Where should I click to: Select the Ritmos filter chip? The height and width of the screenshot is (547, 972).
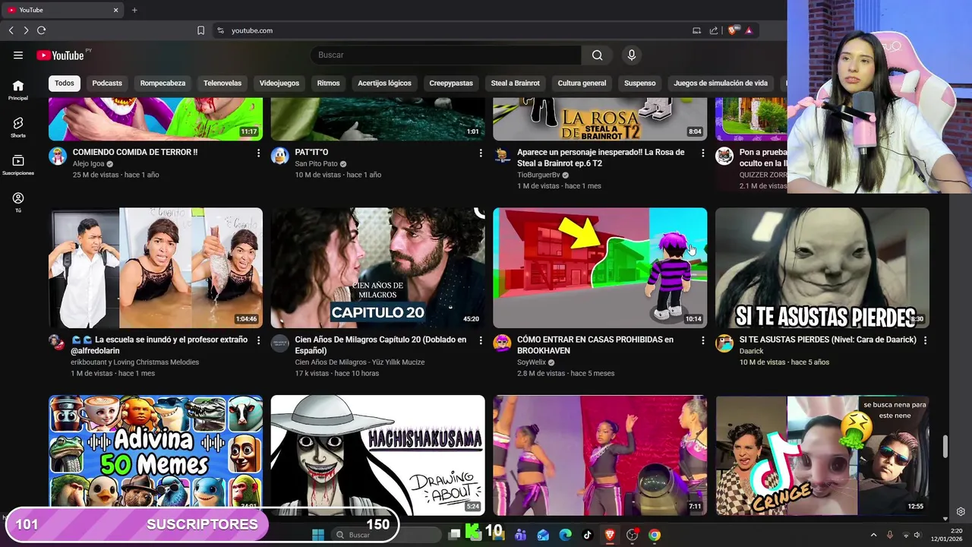329,83
